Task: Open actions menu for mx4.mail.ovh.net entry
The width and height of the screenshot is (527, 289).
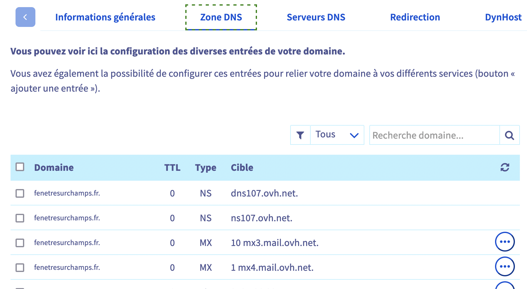Action: 505,266
